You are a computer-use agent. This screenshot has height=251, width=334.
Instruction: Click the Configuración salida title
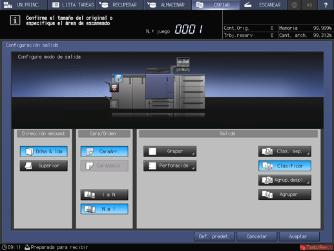32,45
